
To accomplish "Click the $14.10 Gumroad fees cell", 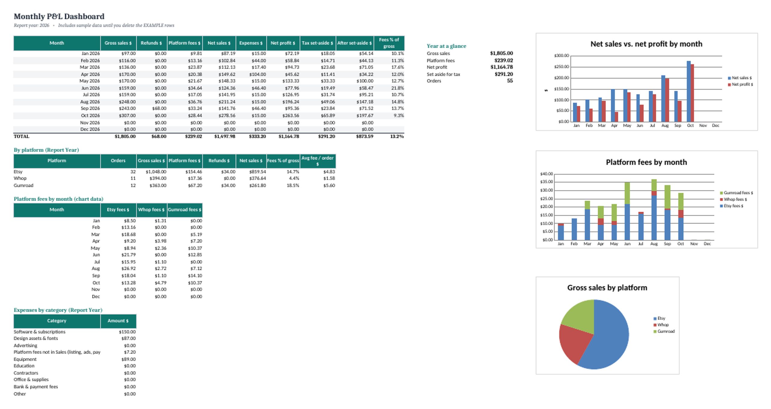I will 195,276.
